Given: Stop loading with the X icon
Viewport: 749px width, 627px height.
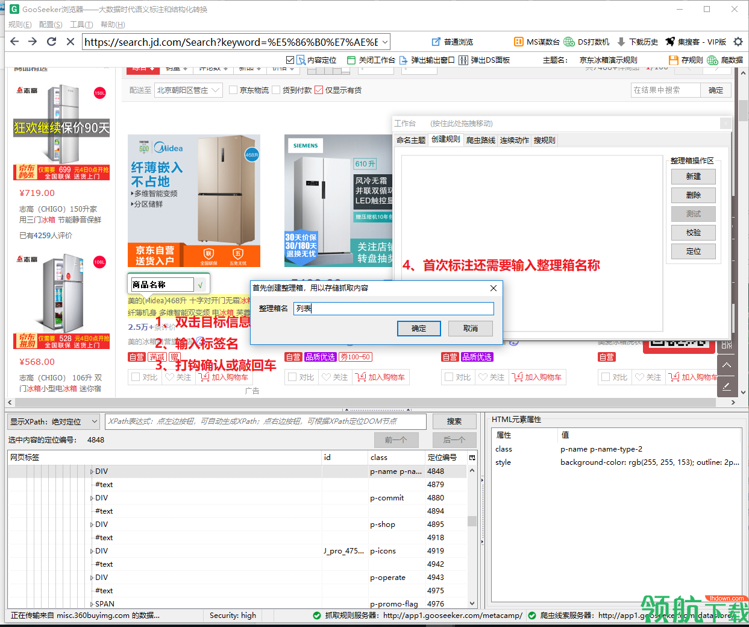Looking at the screenshot, I should tap(70, 42).
